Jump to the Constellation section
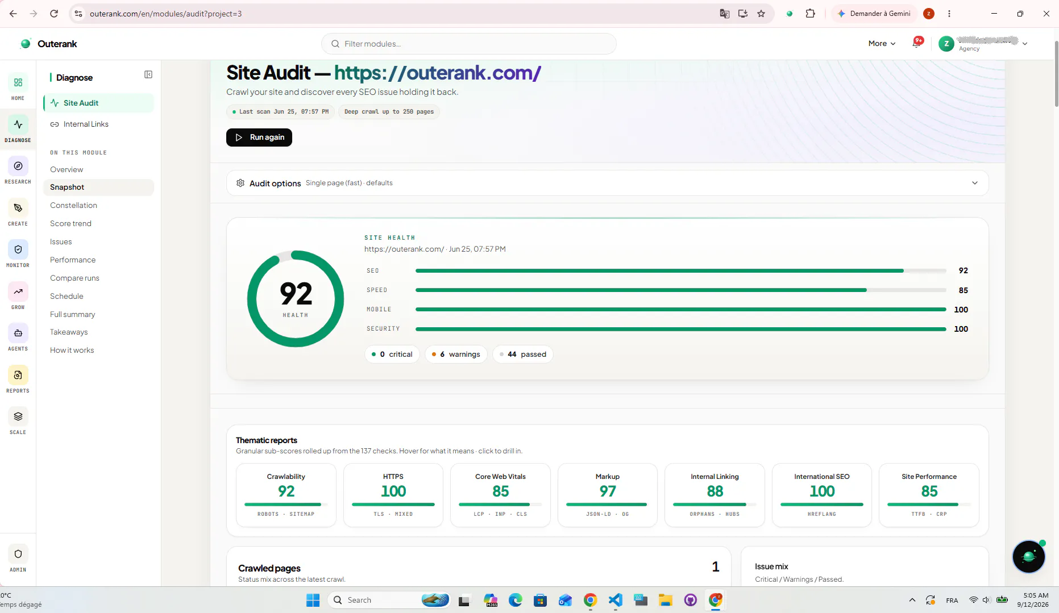Screen dimensions: 1059x613 pos(73,206)
